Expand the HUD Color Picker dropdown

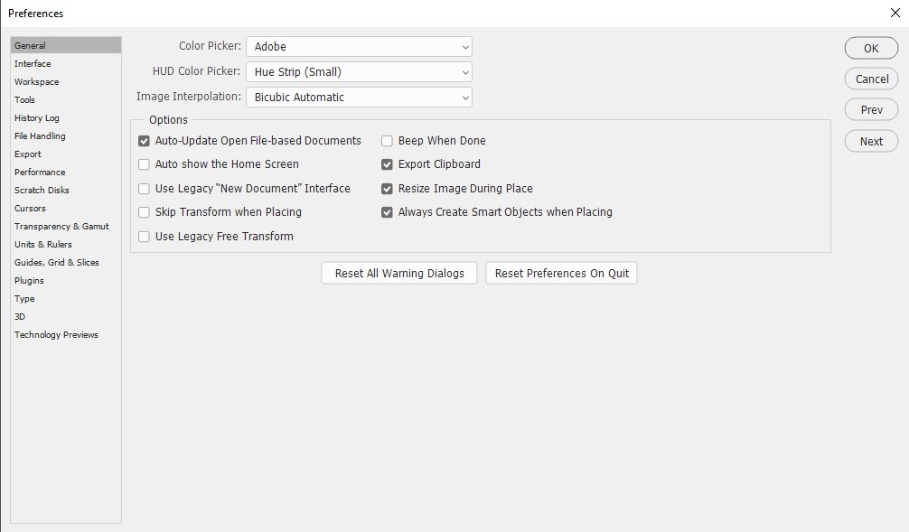point(359,72)
